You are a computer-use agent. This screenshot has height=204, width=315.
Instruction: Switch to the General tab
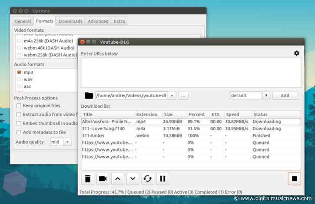pos(23,21)
